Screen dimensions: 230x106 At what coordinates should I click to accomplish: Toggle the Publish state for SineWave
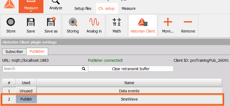point(26,99)
